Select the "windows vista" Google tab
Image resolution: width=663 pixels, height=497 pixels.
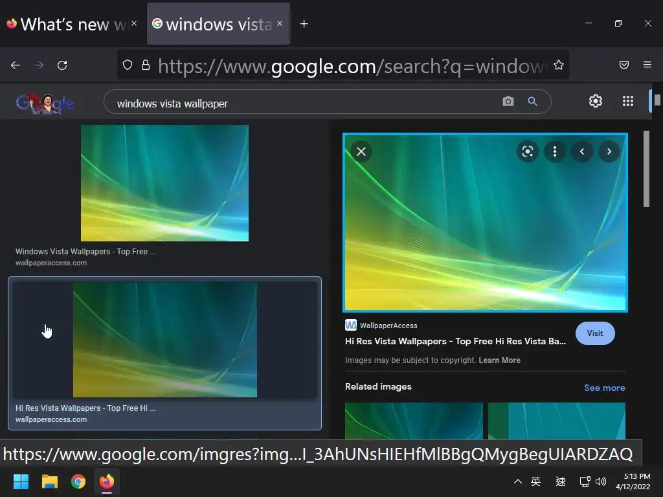coord(218,24)
